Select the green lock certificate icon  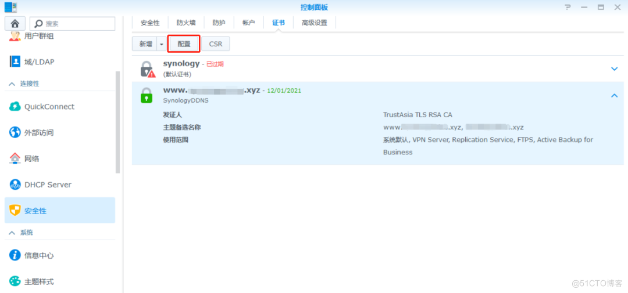tap(147, 95)
